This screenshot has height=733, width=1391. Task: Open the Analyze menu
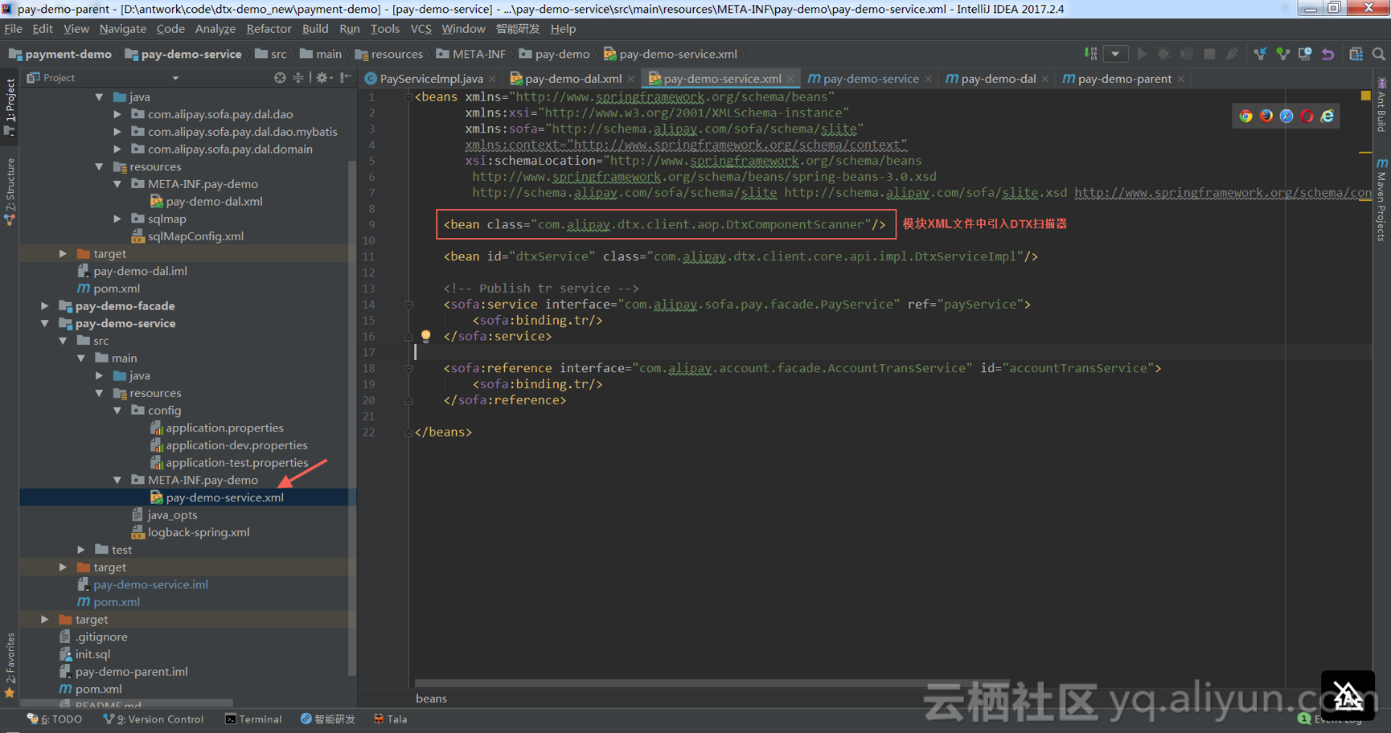coord(215,29)
